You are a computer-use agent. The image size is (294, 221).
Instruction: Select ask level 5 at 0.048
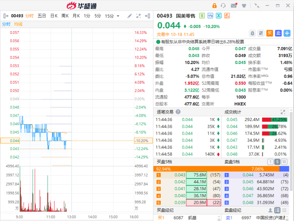click(x=256, y=203)
